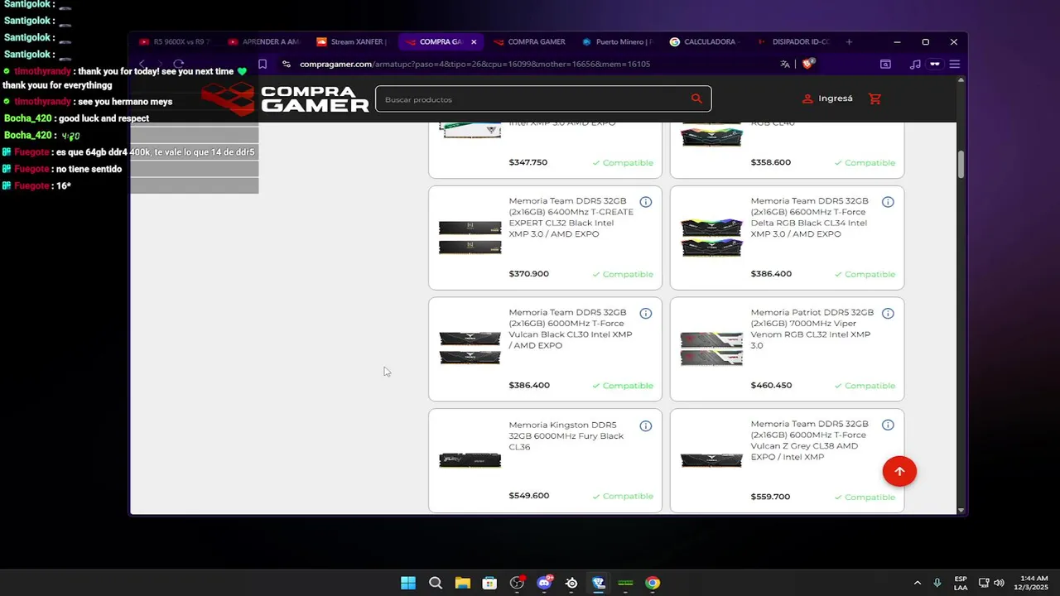Open info icon for Kingston Fury Black CL36
The width and height of the screenshot is (1060, 596).
coord(645,425)
